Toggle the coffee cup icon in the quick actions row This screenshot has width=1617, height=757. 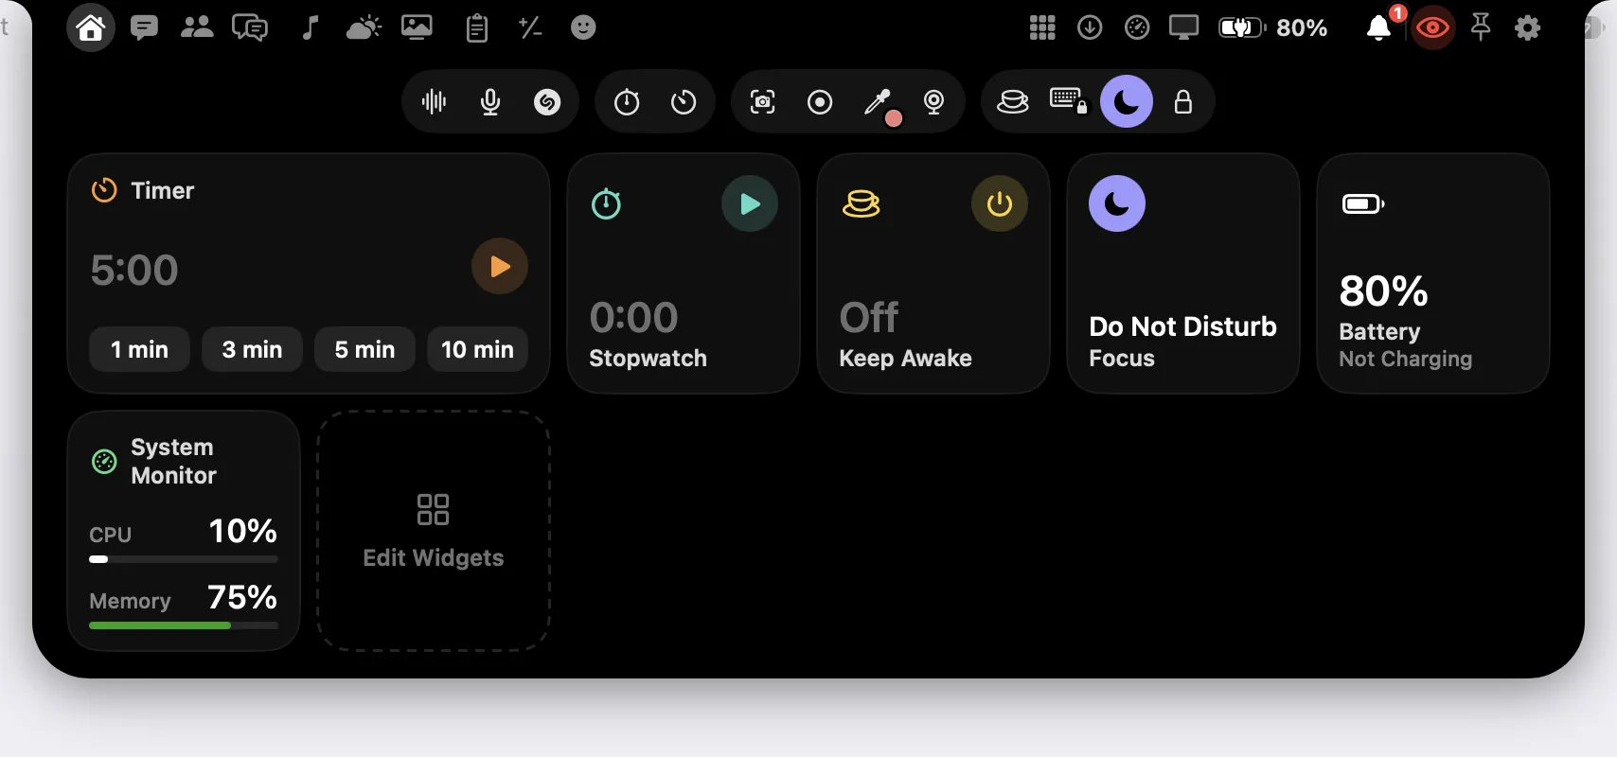[1013, 101]
